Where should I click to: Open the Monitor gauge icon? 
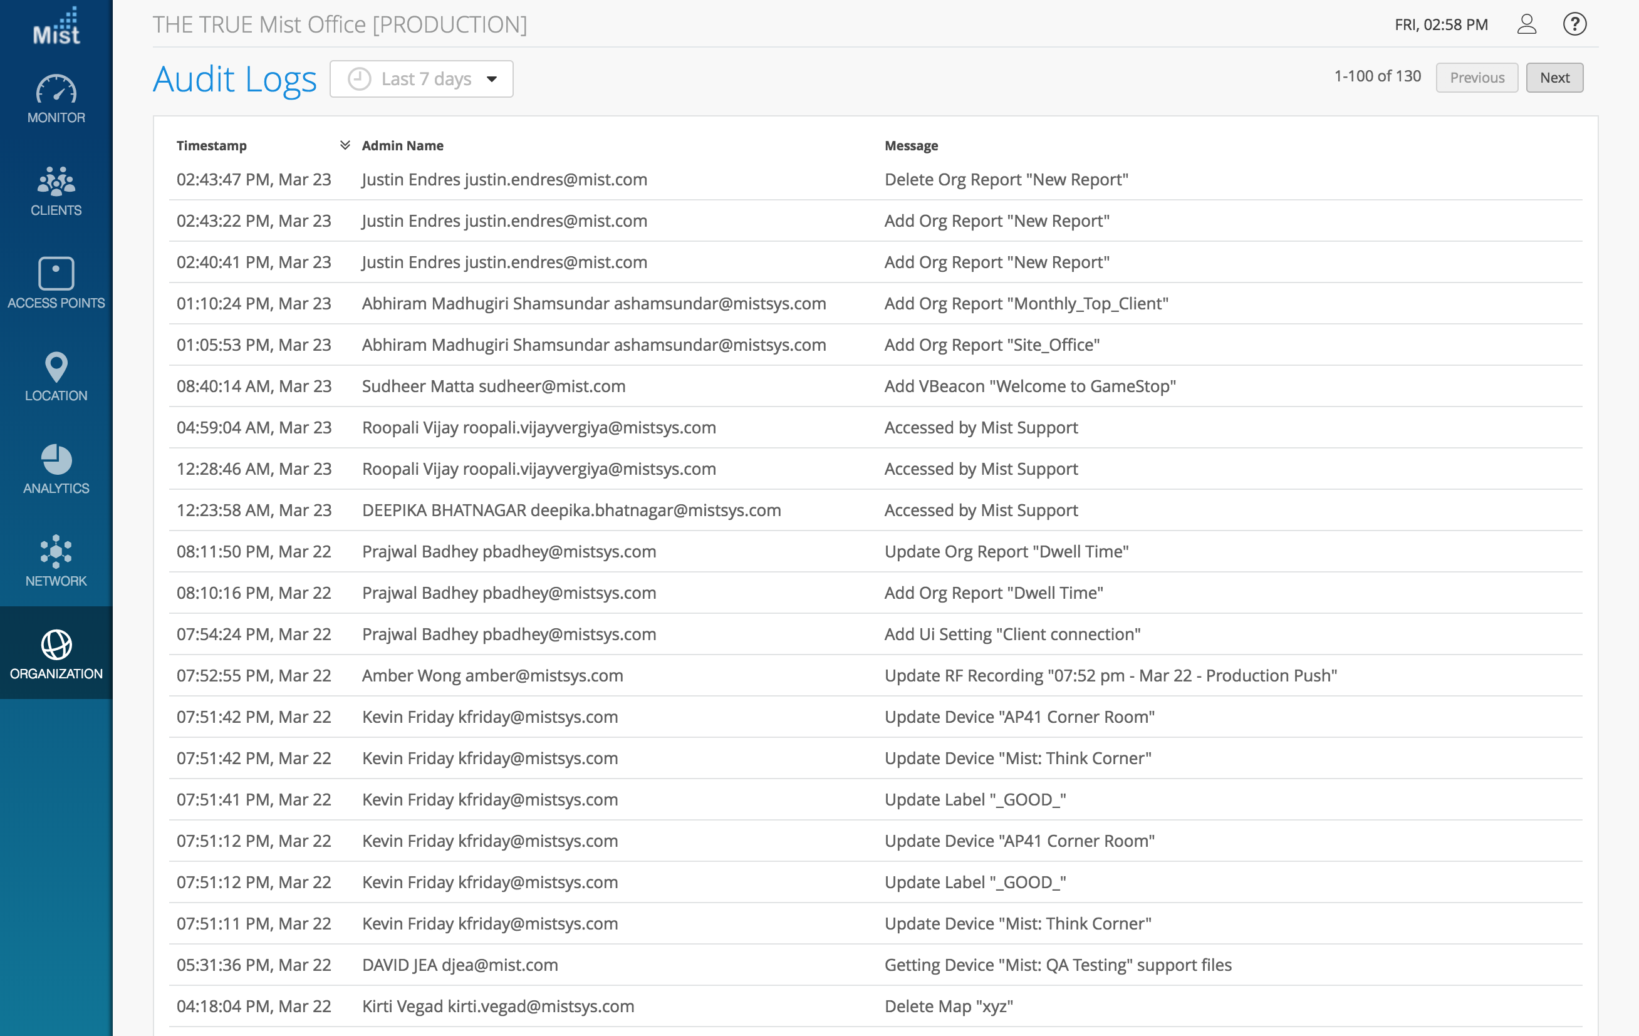click(x=56, y=90)
